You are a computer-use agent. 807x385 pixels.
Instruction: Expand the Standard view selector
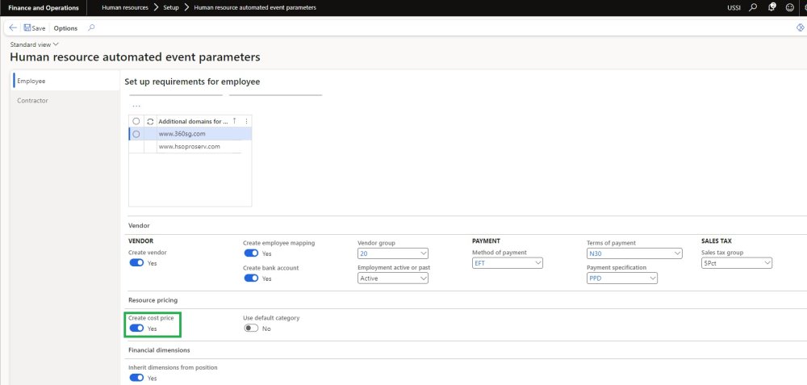35,44
